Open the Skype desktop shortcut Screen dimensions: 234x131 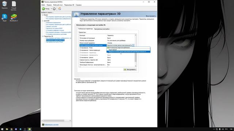[4, 17]
